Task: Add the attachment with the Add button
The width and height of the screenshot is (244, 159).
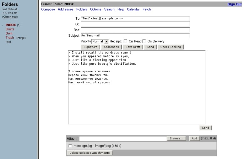Action: (194, 138)
